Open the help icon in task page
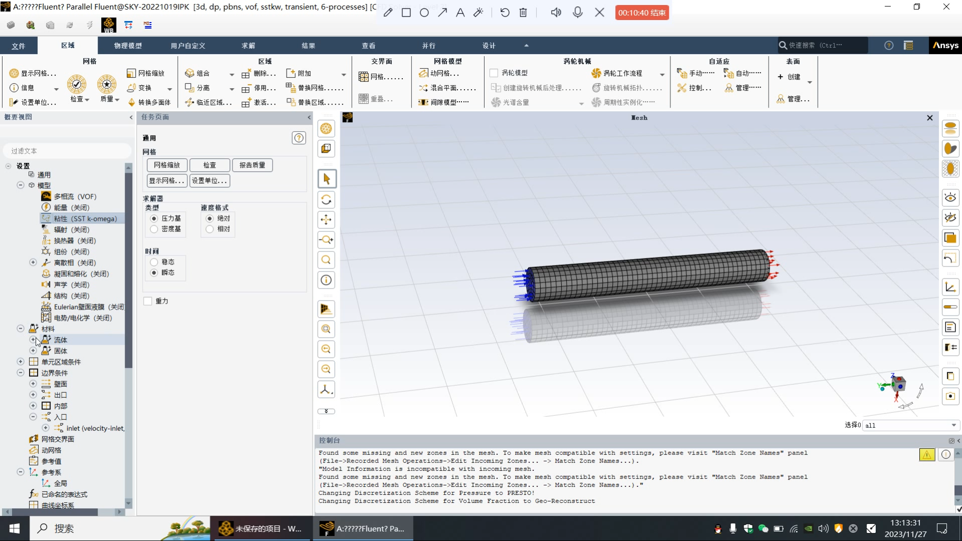Screen dimensions: 962x541 (299, 138)
